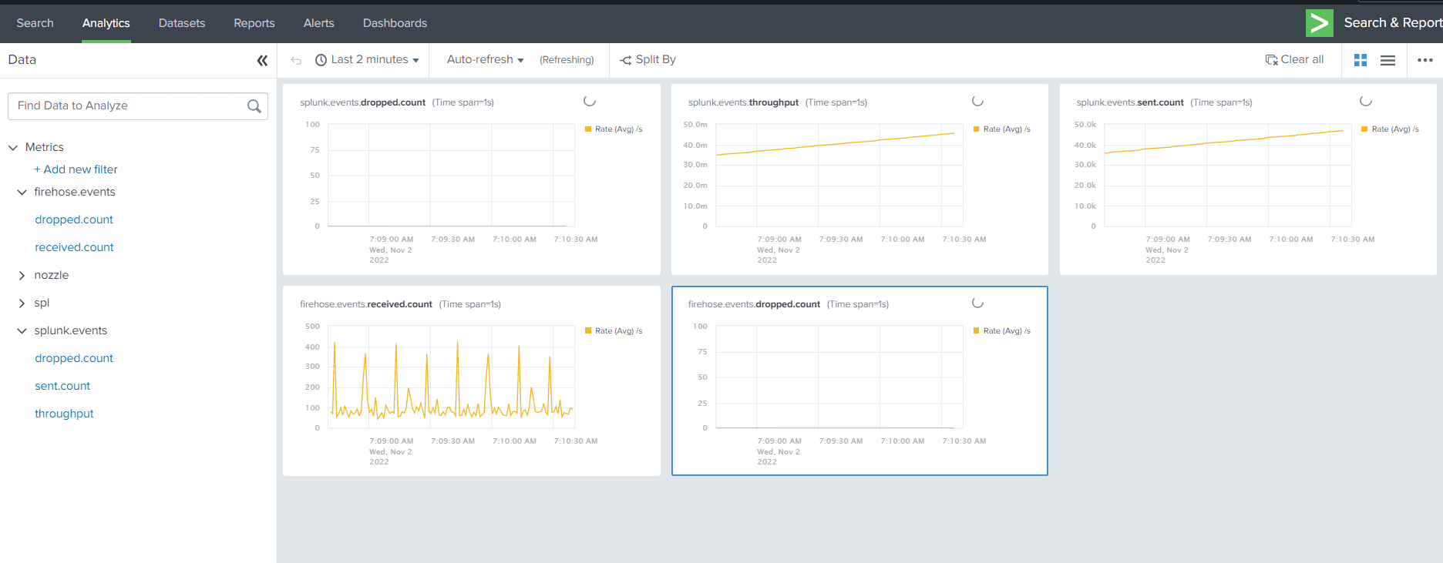Viewport: 1443px width, 563px height.
Task: Collapse the Metrics tree section
Action: 13,147
